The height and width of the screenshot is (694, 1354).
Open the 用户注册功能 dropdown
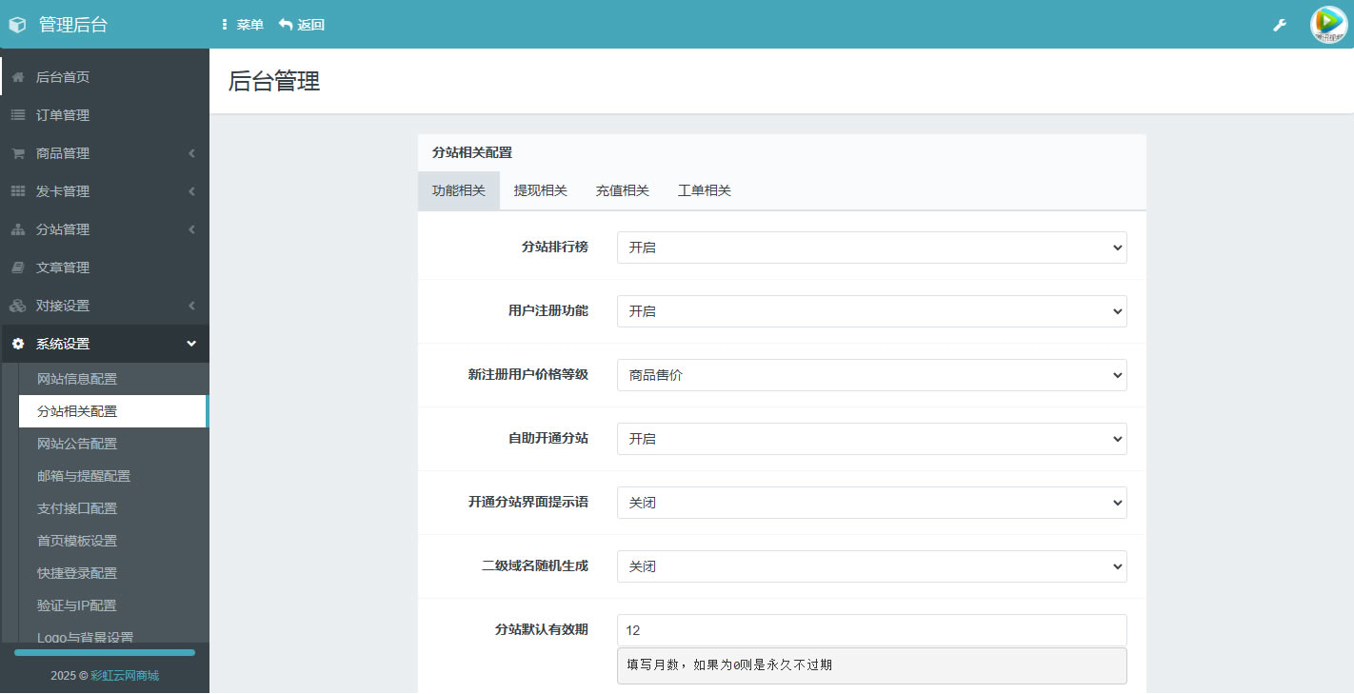(x=871, y=311)
